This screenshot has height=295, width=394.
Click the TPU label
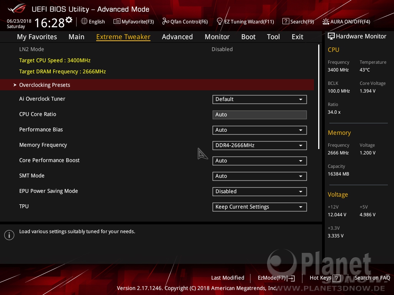(x=24, y=206)
